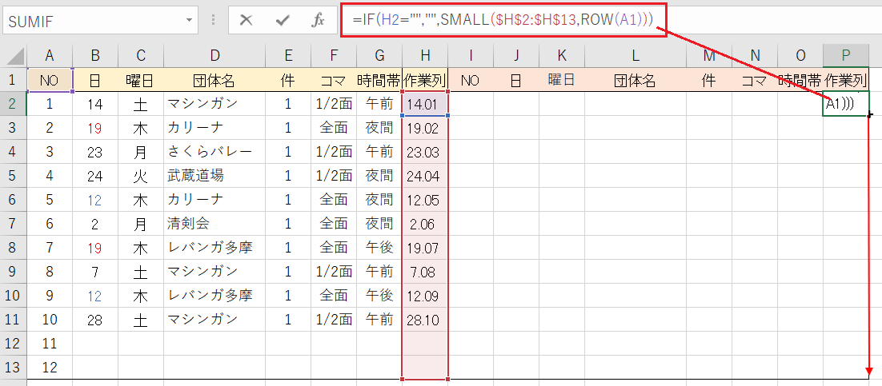The image size is (882, 386).
Task: Click cell 清剣会
Action: (214, 224)
